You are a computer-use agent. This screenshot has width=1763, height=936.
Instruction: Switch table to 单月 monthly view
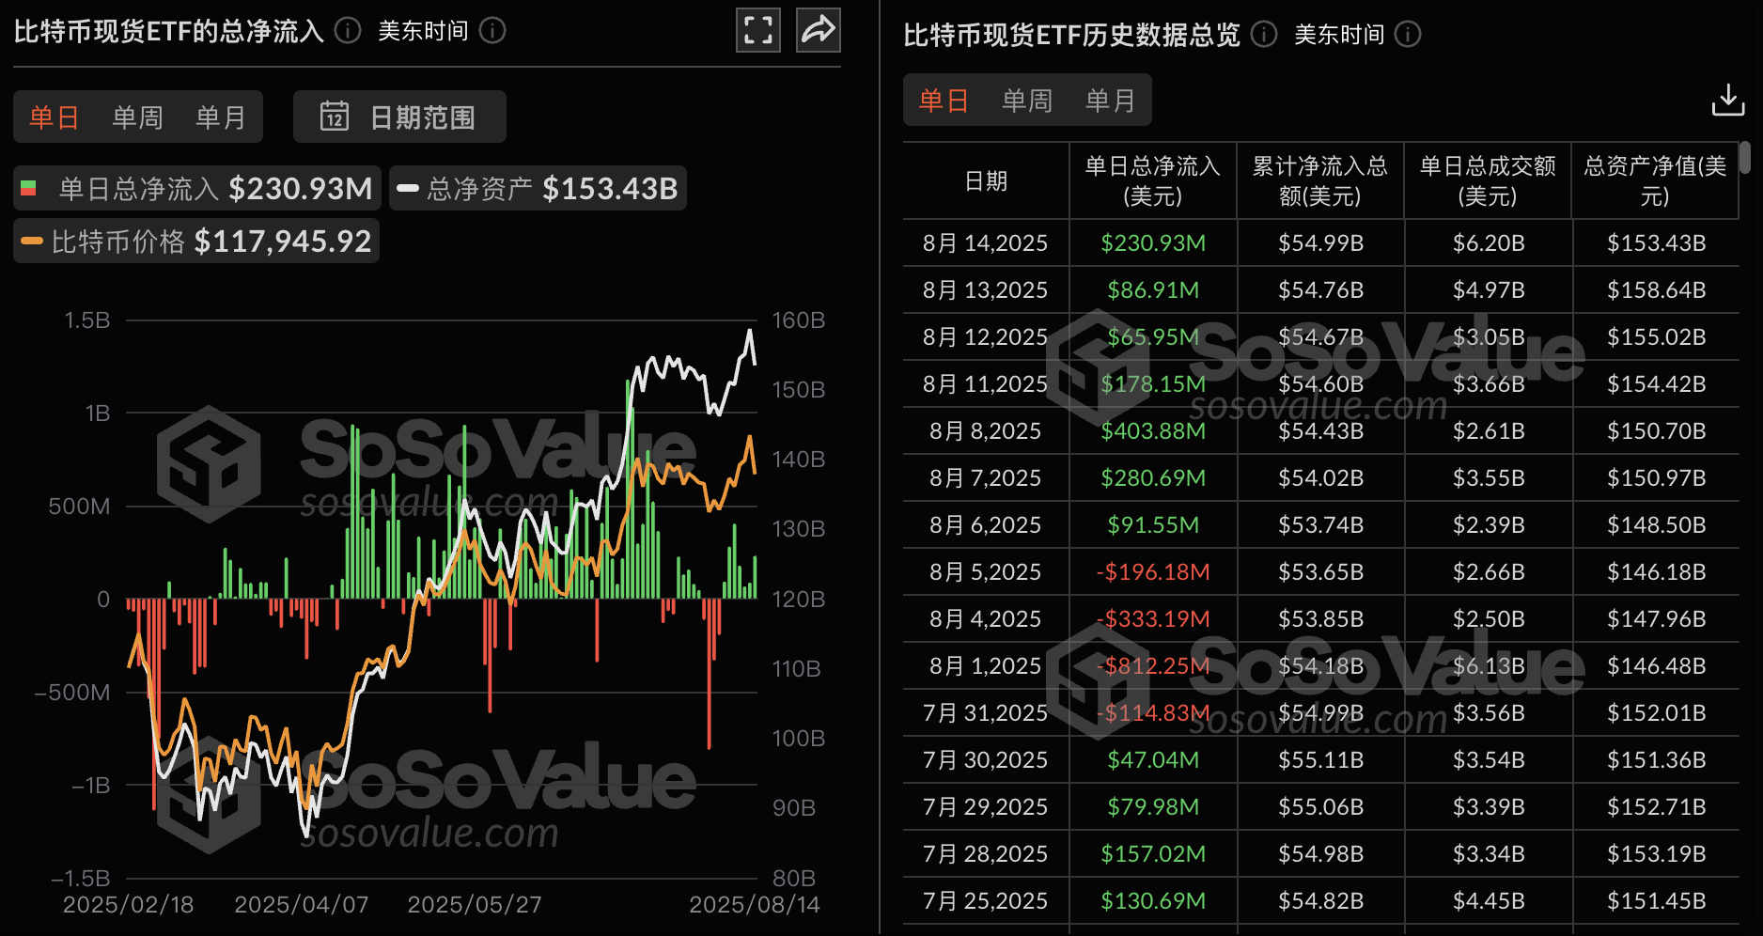(1111, 99)
